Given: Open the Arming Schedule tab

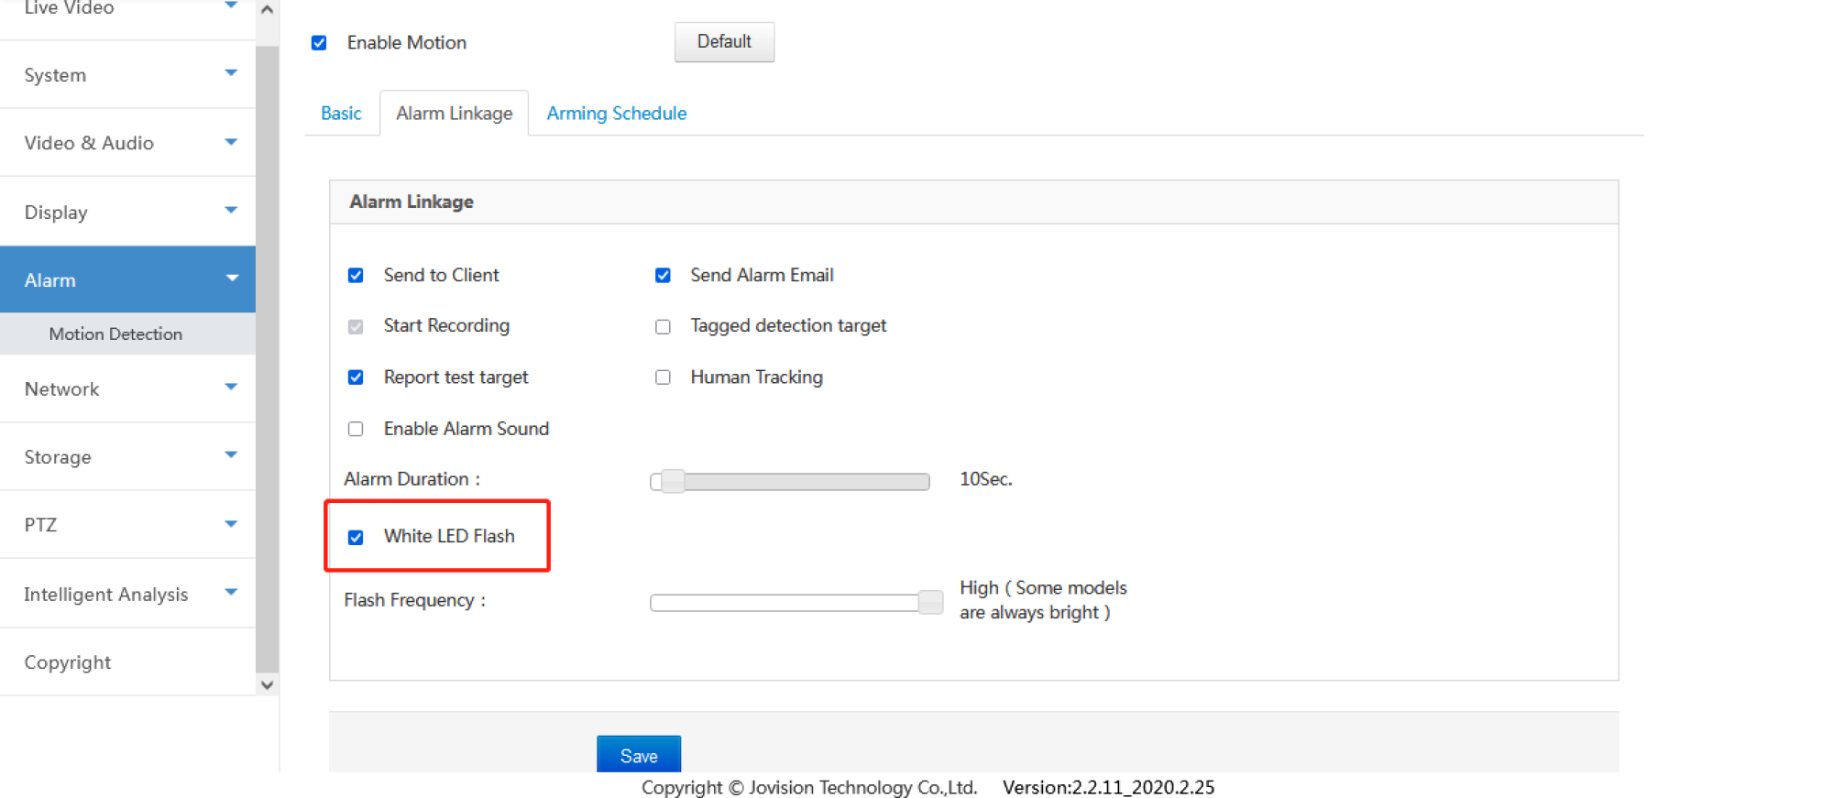Looking at the screenshot, I should point(616,114).
